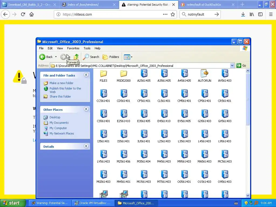The width and height of the screenshot is (276, 207).
Task: Open the Favorites menu
Action: 73,48
